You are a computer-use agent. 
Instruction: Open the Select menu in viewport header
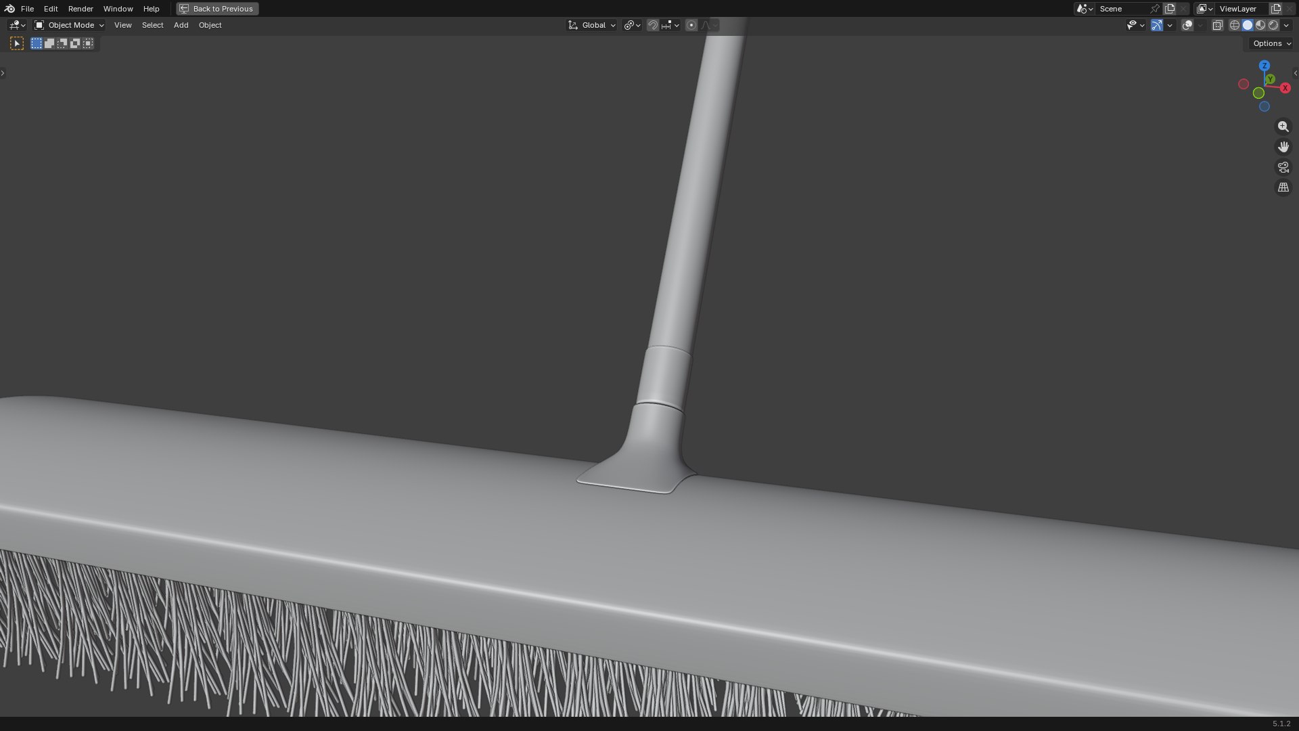152,25
